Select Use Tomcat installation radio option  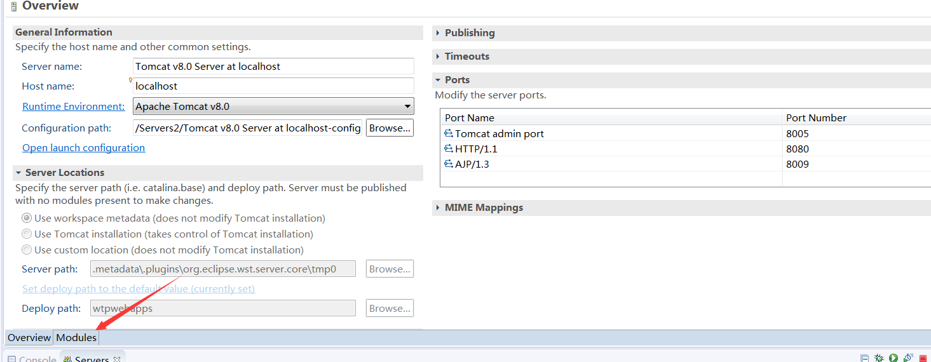(x=27, y=234)
